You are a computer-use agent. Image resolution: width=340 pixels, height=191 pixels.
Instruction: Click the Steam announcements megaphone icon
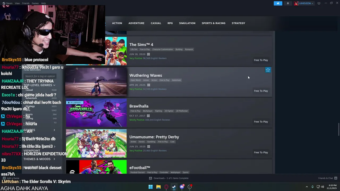point(278,3)
